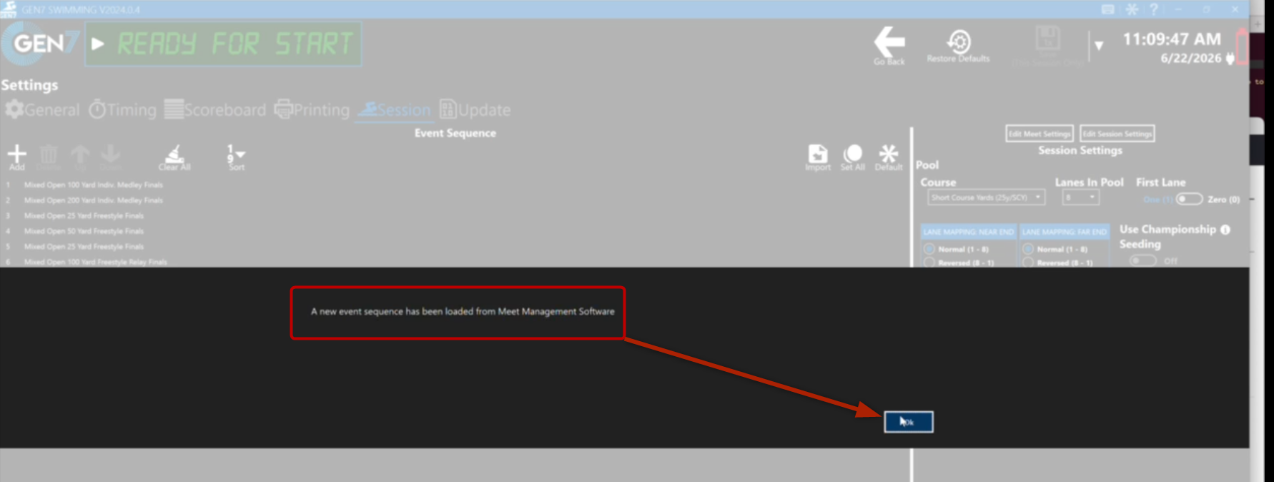This screenshot has width=1274, height=482.
Task: Click the asterisk icon in the title bar
Action: click(x=1132, y=9)
